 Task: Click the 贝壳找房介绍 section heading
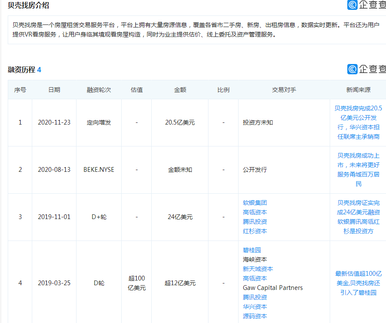coord(28,5)
